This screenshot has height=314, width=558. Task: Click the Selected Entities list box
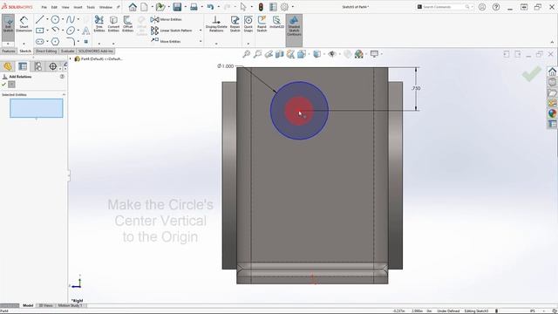pyautogui.click(x=37, y=108)
